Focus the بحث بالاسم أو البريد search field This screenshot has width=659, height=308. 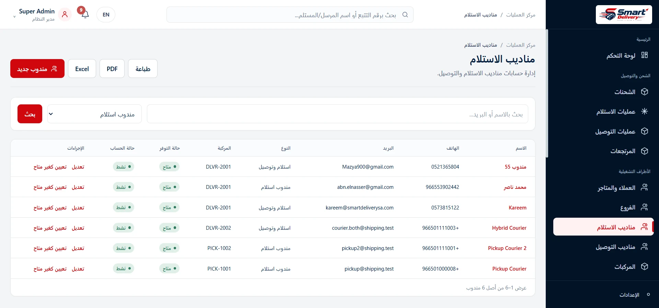(337, 114)
